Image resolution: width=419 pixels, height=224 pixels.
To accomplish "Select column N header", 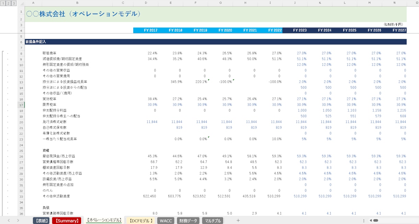I will 394,3.
